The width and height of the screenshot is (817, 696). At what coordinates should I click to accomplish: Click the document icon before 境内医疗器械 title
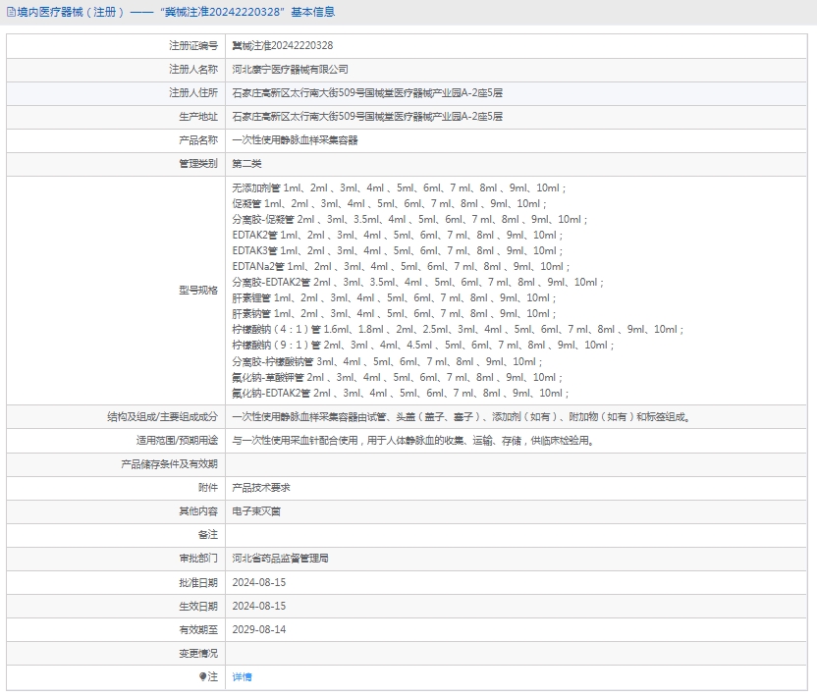(x=11, y=13)
